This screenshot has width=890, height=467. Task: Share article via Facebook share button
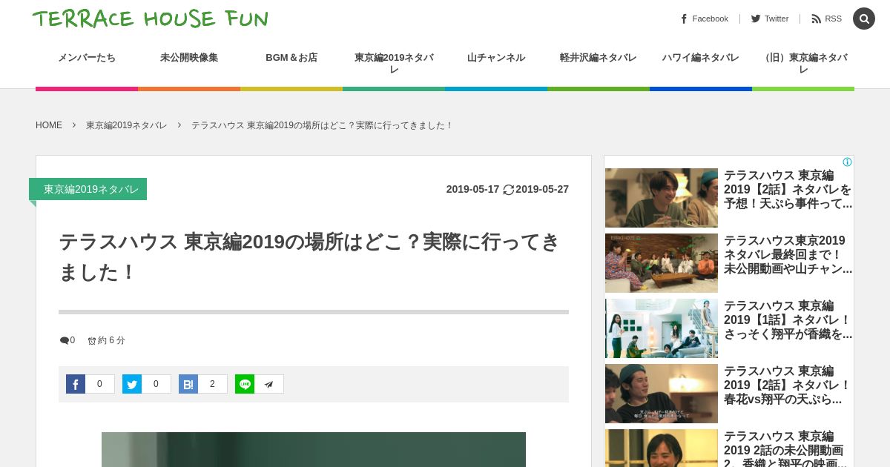pyautogui.click(x=76, y=384)
